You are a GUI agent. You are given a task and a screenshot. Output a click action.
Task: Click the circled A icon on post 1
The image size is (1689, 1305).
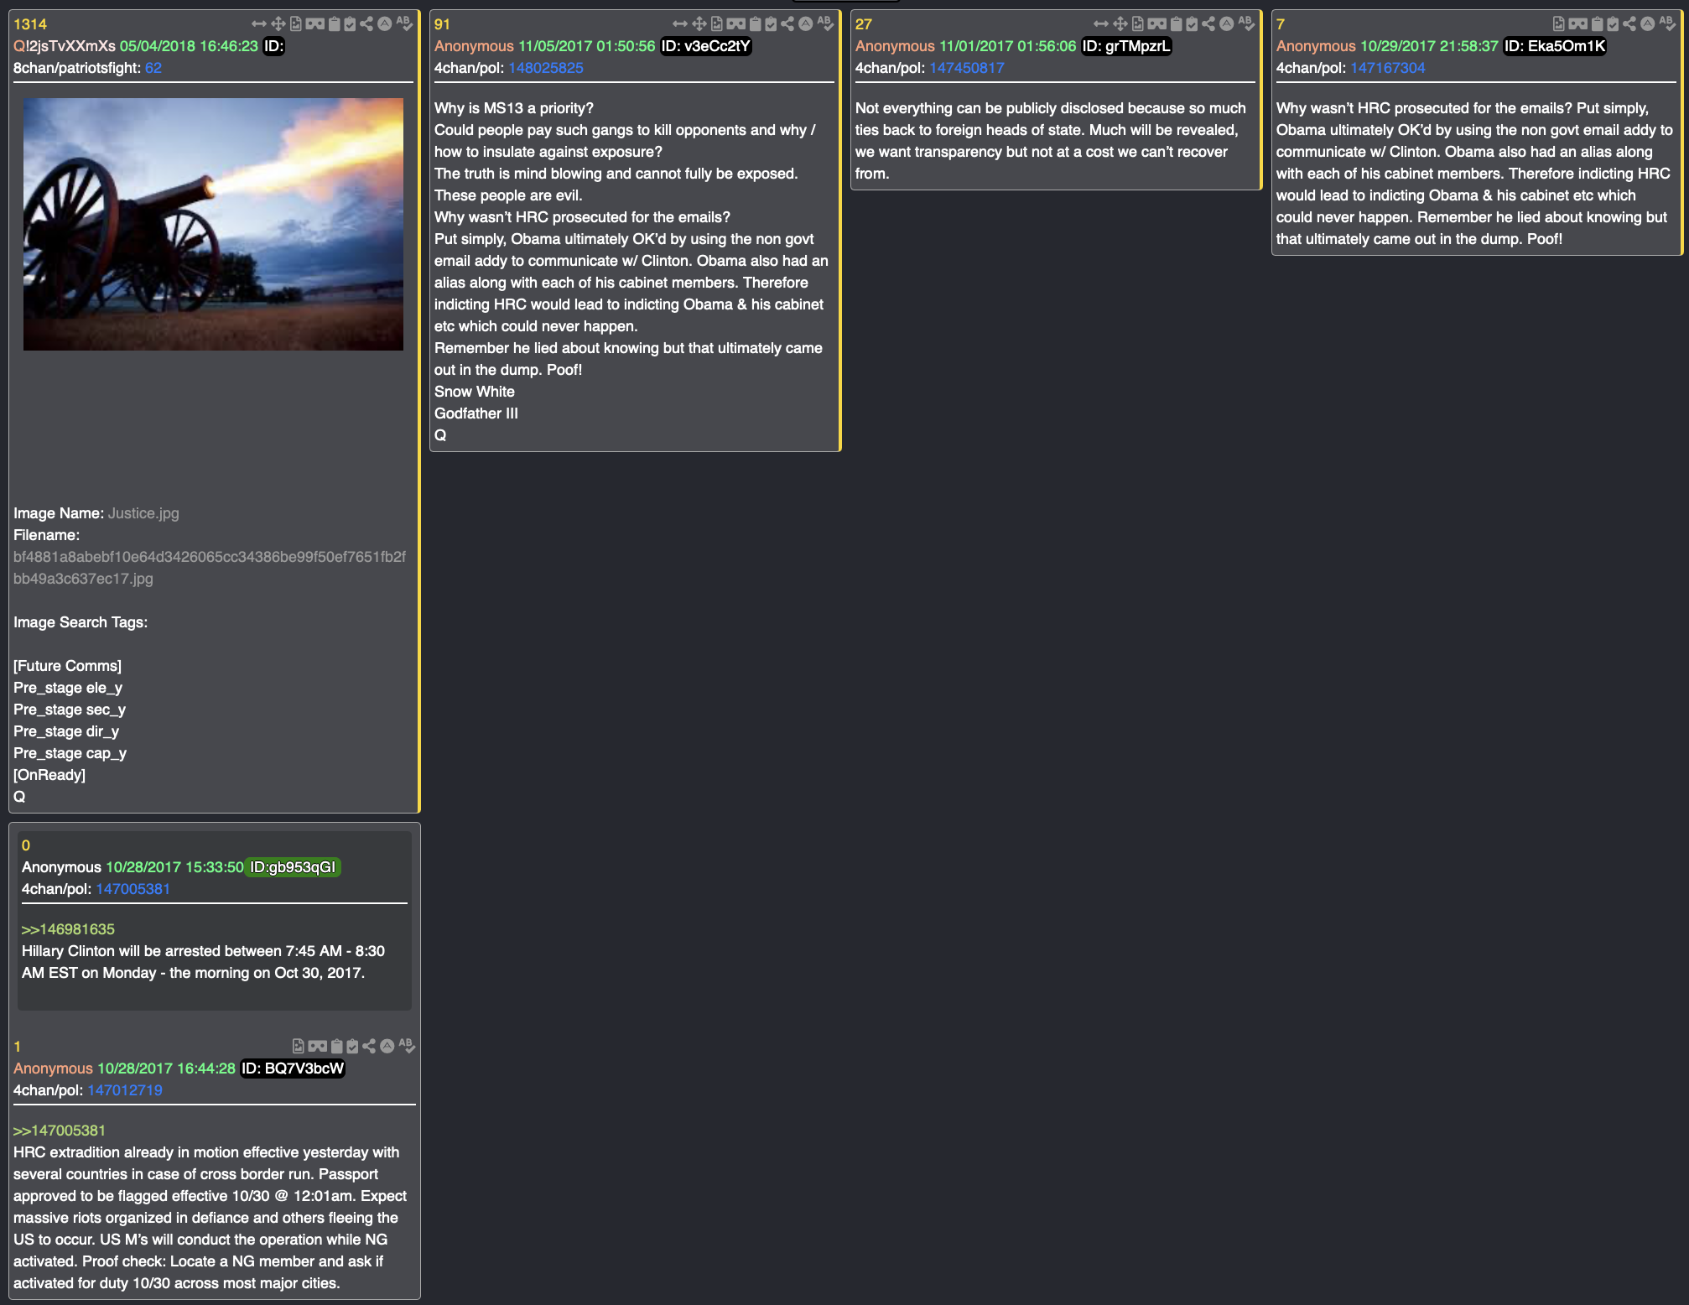point(387,1046)
